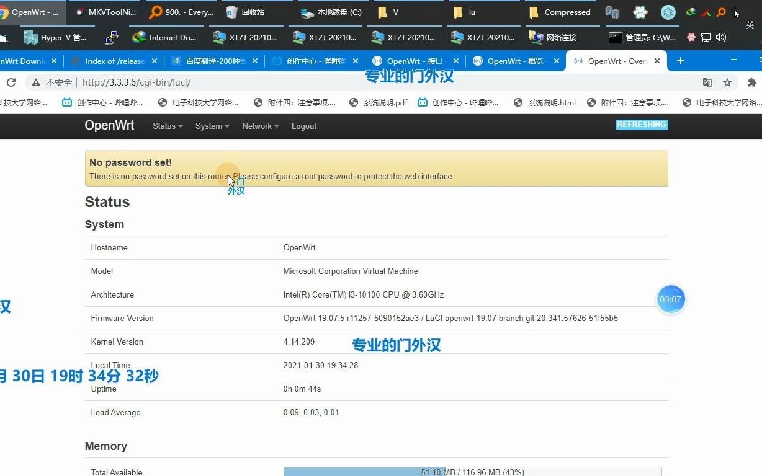Click the volume speaker tray icon
The height and width of the screenshot is (476, 762).
(x=720, y=37)
